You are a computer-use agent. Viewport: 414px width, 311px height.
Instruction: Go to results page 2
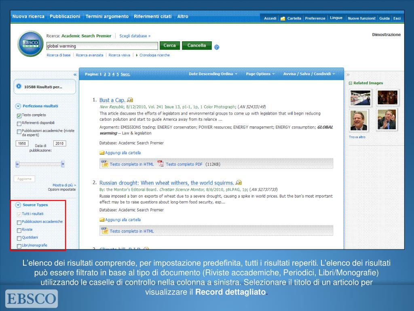(x=105, y=75)
